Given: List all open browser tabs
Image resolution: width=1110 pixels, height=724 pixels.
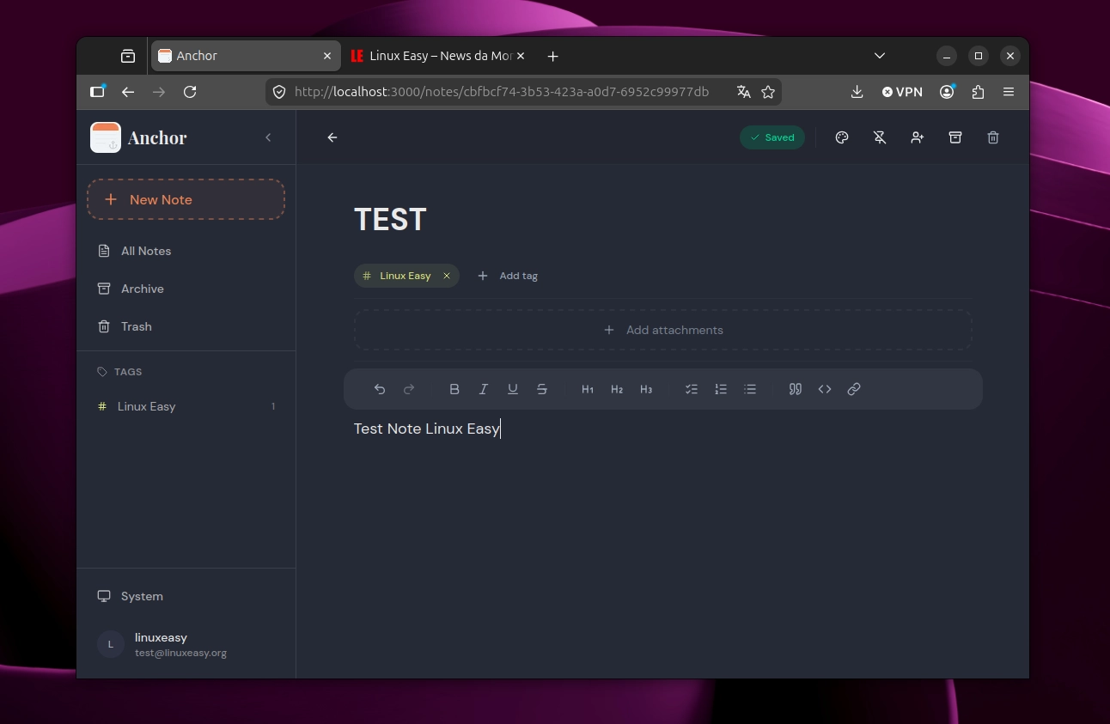Looking at the screenshot, I should (880, 56).
